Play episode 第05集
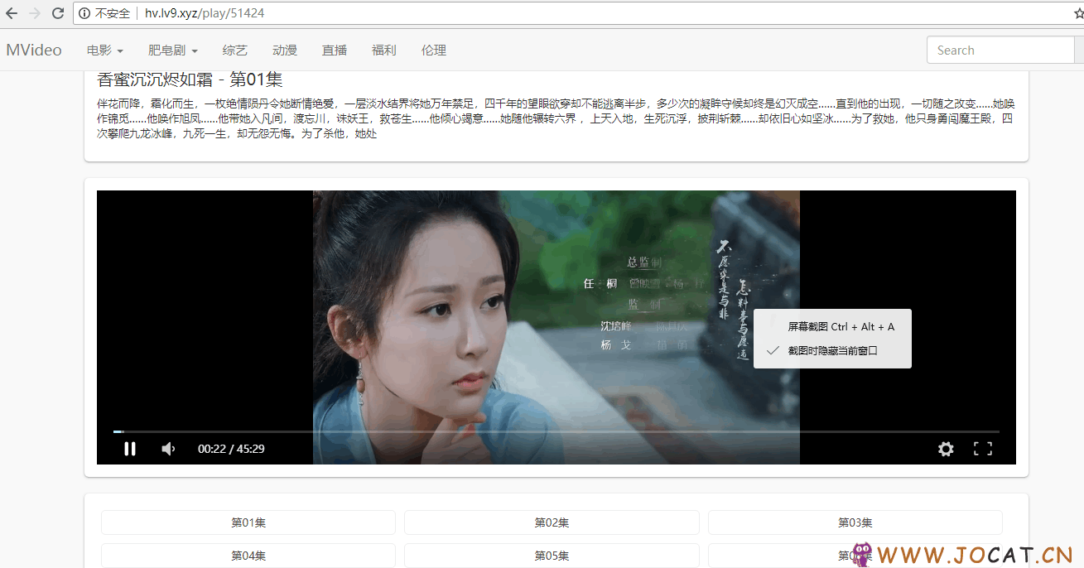The width and height of the screenshot is (1084, 568). tap(552, 556)
